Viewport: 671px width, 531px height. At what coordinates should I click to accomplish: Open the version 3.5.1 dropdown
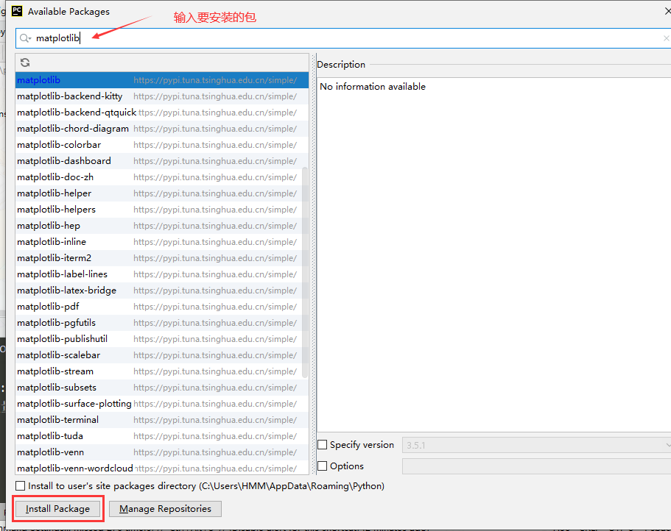[537, 445]
